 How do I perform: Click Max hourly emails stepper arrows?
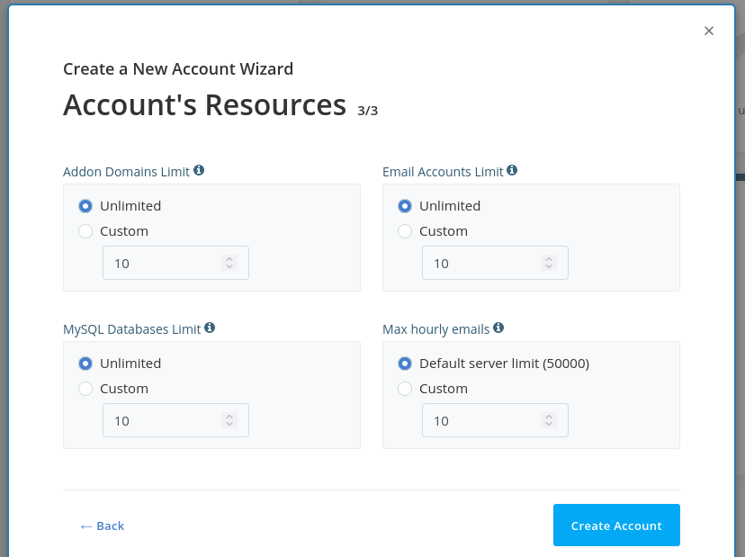[549, 420]
